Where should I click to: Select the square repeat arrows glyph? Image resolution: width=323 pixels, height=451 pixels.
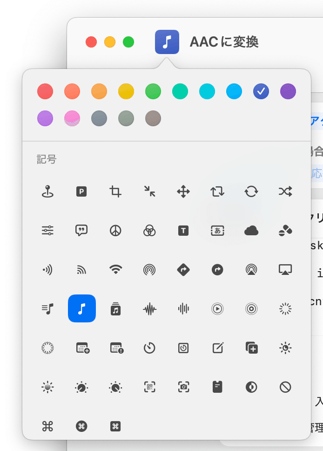[217, 191]
